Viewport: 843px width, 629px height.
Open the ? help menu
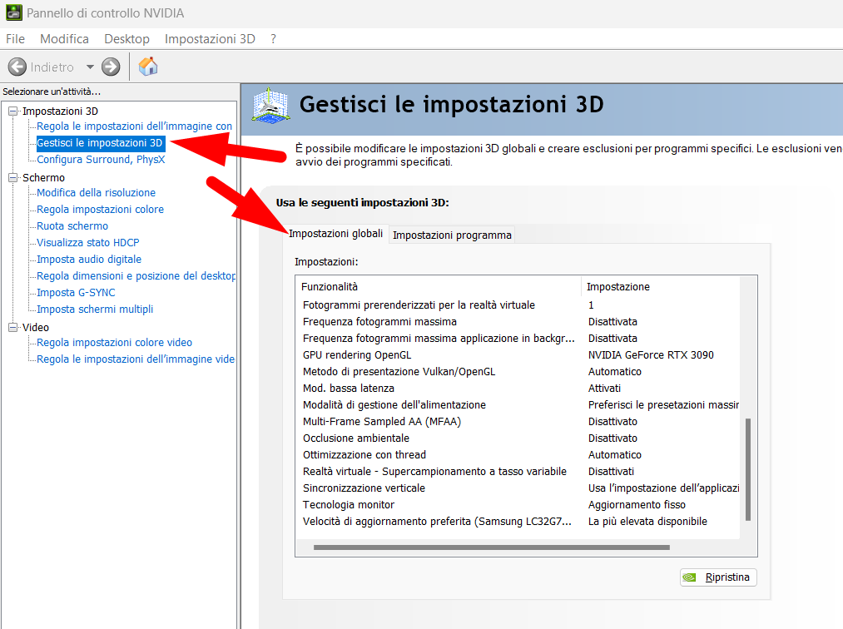click(x=273, y=39)
